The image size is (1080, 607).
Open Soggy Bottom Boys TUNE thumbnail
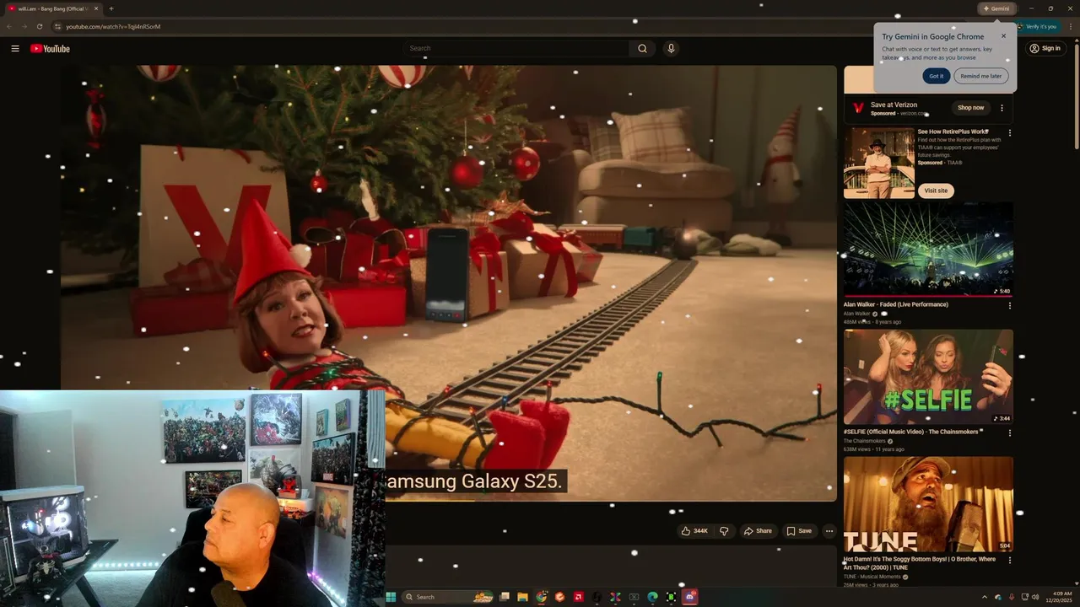tap(928, 504)
